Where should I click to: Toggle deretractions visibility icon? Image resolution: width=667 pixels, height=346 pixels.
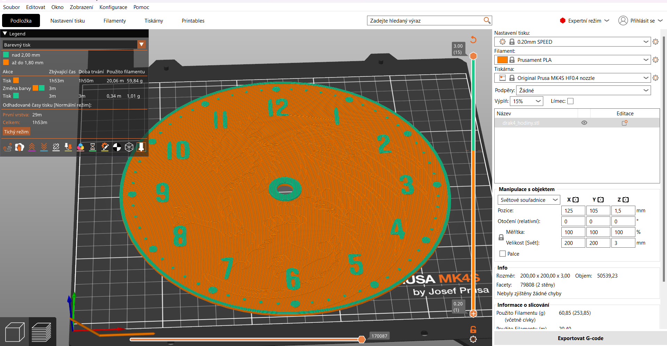(x=44, y=147)
